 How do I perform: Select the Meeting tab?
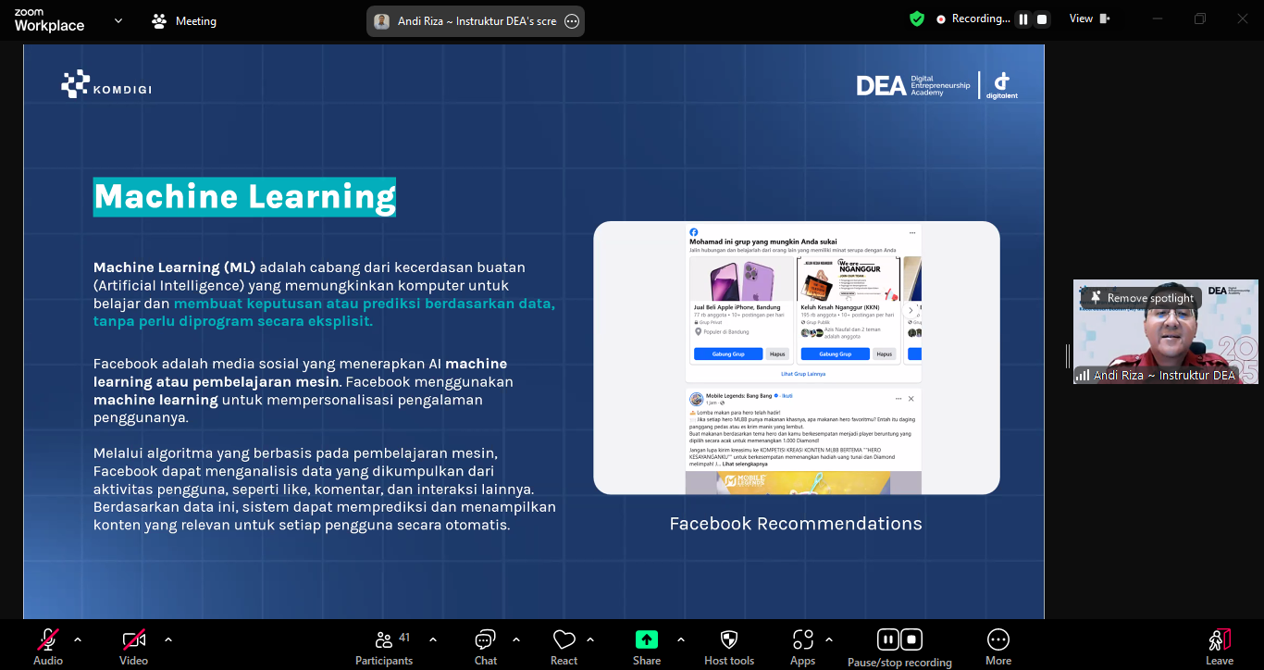184,20
